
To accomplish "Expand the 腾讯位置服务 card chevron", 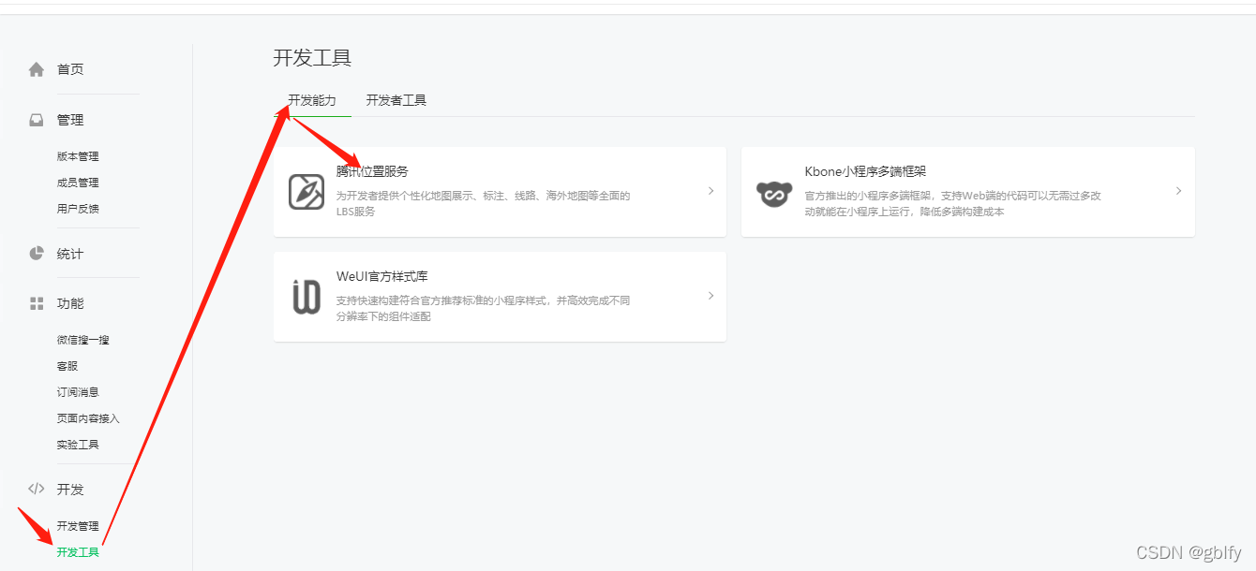I will pos(710,191).
